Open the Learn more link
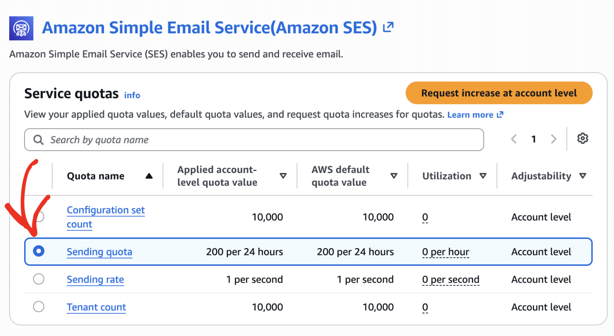The width and height of the screenshot is (614, 336). pyautogui.click(x=475, y=115)
